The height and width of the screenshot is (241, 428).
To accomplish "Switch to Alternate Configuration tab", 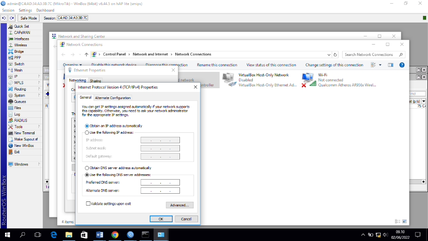I will [113, 98].
